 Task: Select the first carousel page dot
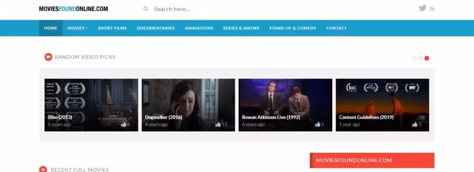click(414, 58)
